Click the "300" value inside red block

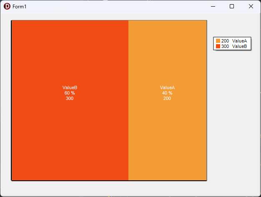coord(70,98)
